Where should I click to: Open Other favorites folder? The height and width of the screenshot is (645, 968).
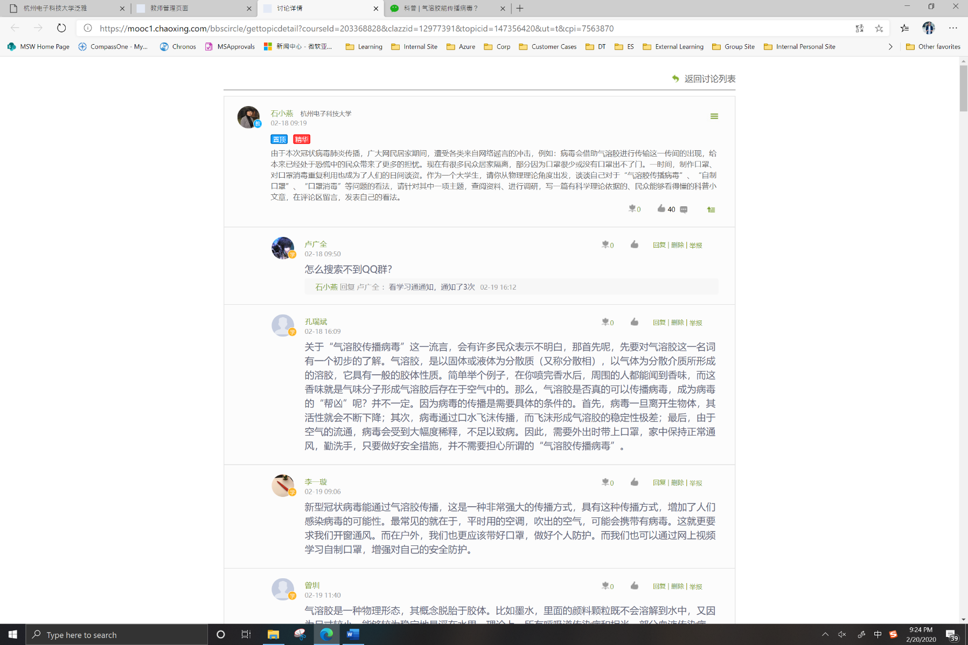click(934, 47)
